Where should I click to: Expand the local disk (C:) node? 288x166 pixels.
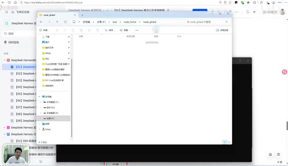coord(40,102)
